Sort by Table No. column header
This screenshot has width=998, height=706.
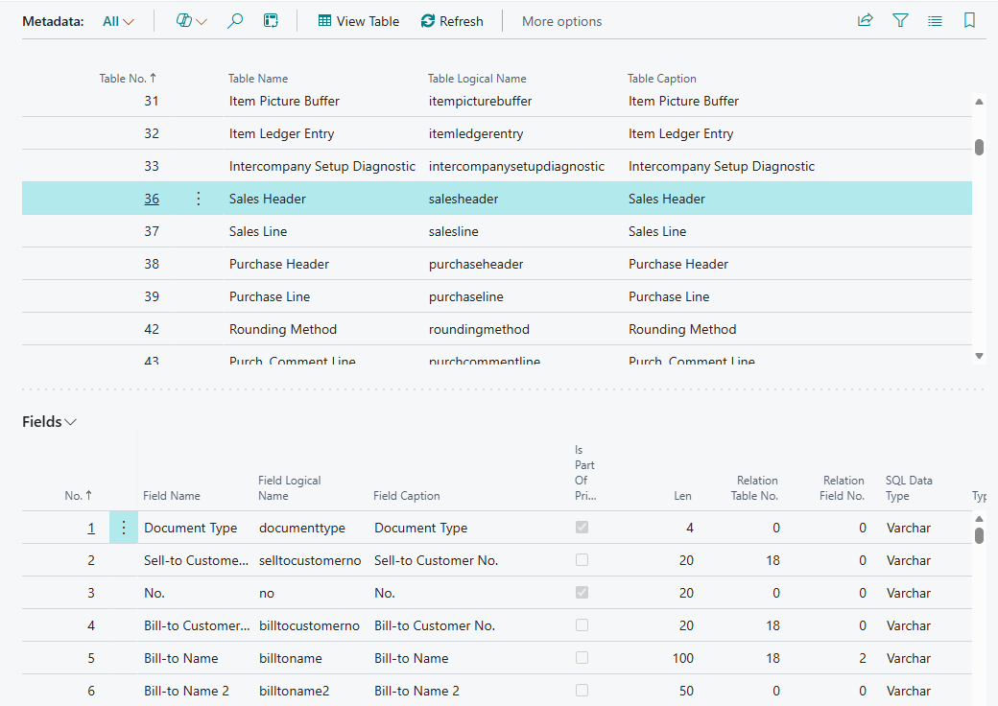point(128,79)
